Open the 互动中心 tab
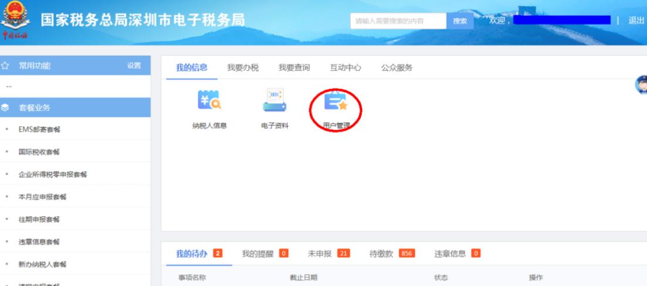 [345, 67]
